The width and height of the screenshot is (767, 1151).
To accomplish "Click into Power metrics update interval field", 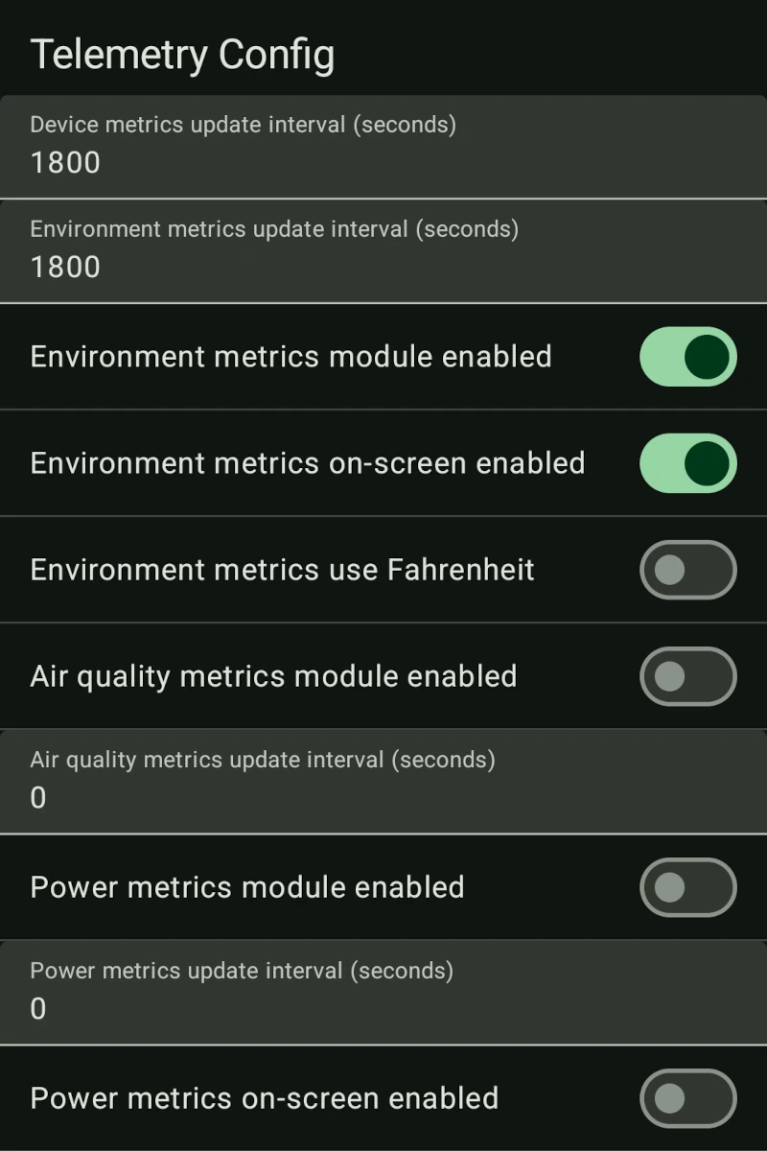I will click(383, 992).
